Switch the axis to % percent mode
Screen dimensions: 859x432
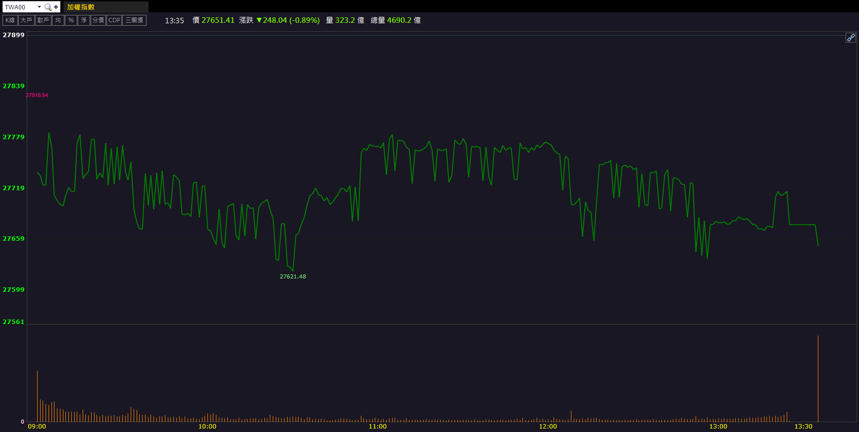(x=71, y=20)
